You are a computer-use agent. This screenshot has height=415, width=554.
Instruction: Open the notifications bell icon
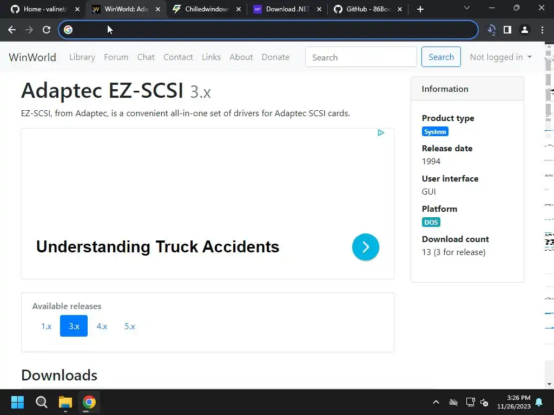click(539, 402)
